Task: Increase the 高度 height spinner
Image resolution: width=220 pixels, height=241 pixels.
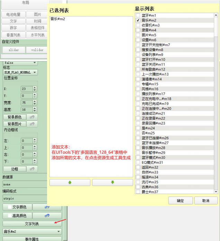Action: 35,108
